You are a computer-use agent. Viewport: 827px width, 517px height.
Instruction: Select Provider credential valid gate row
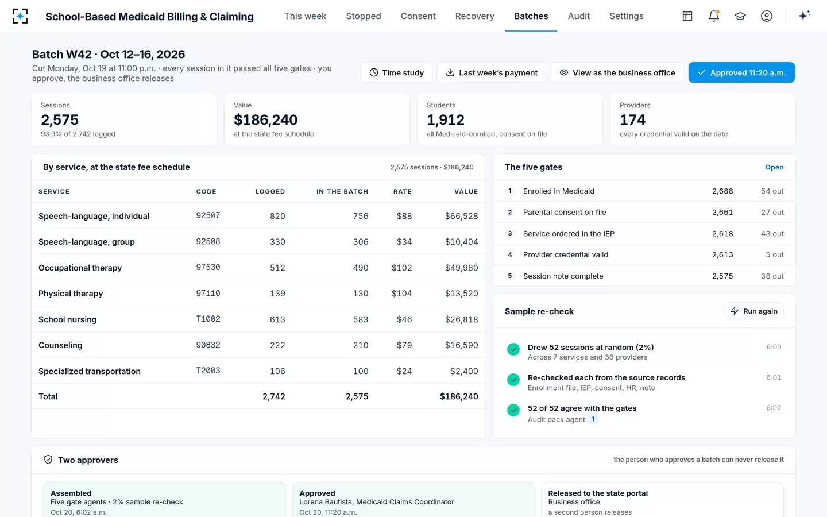(644, 254)
